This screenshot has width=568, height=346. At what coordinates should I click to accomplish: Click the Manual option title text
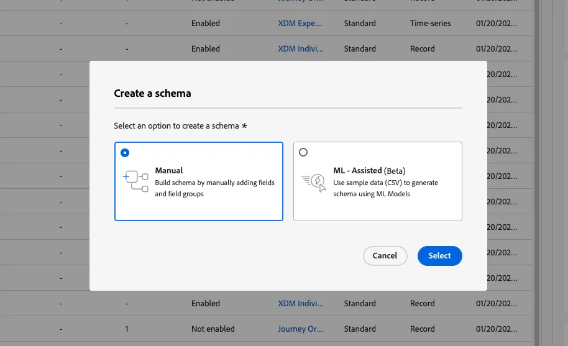click(x=169, y=170)
